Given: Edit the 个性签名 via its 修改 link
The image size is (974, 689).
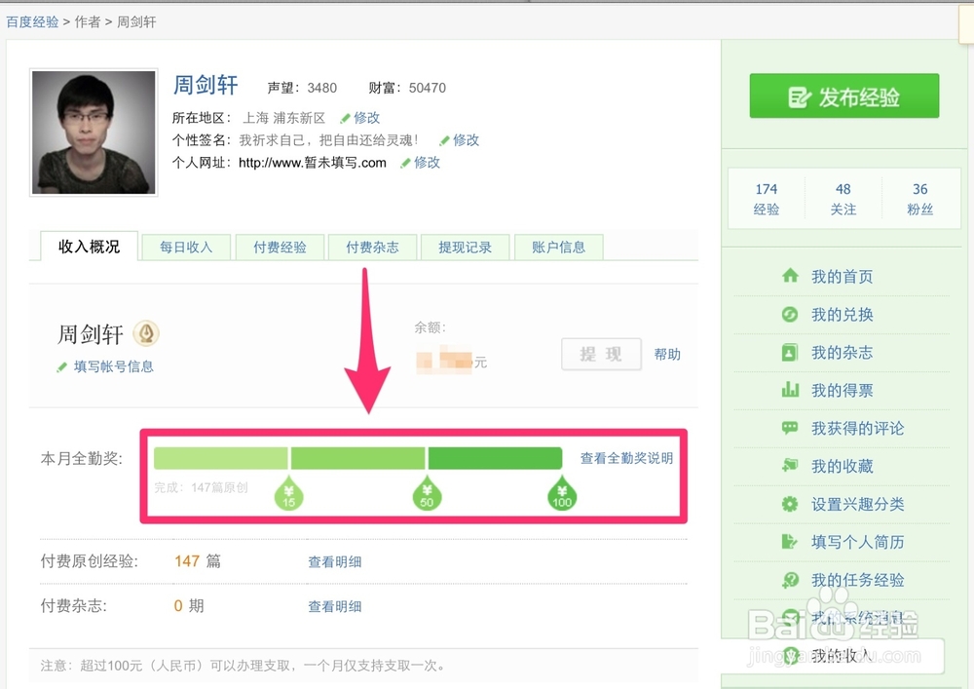Looking at the screenshot, I should [460, 140].
